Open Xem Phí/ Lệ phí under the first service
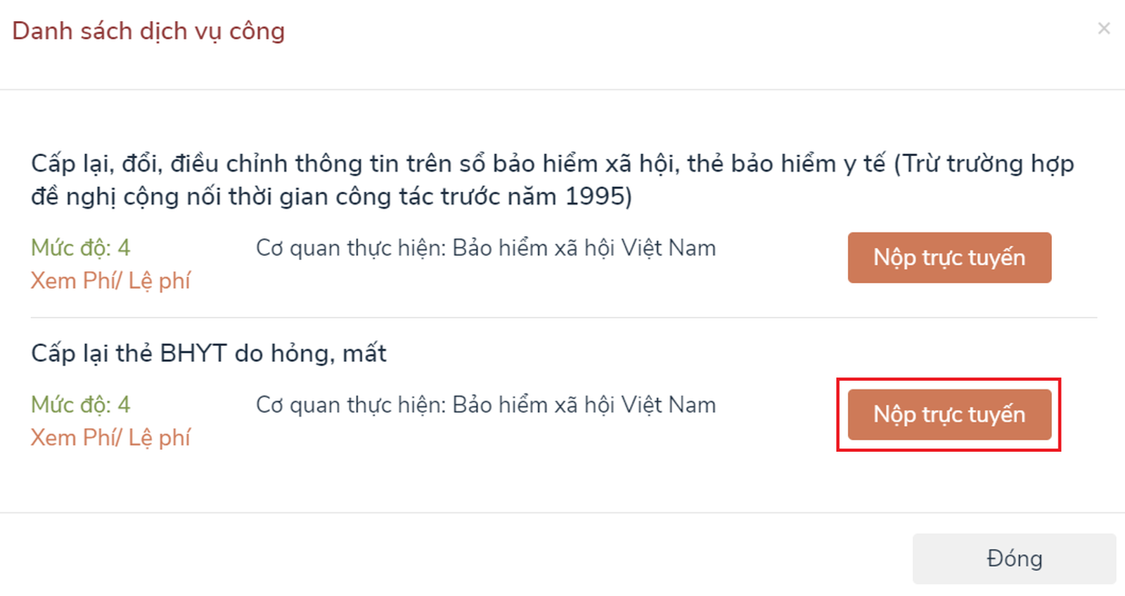Screen dimensions: 1125x596 [x=110, y=281]
